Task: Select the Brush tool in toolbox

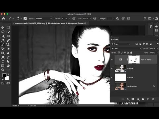Action: [3, 45]
